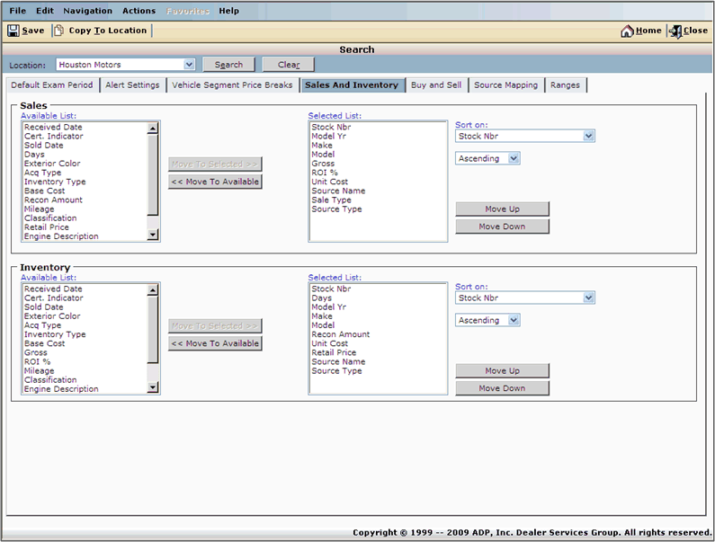
Task: Click Move To Selected in Sales section
Action: tap(215, 164)
